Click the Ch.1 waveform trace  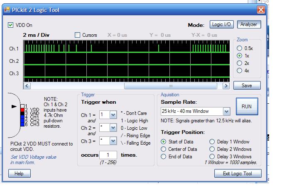(127, 48)
